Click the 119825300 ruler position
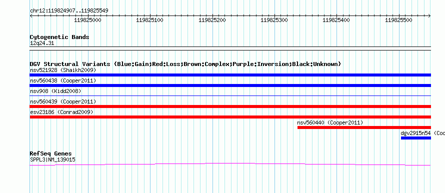The height and width of the screenshot is (193, 445). pos(274,20)
